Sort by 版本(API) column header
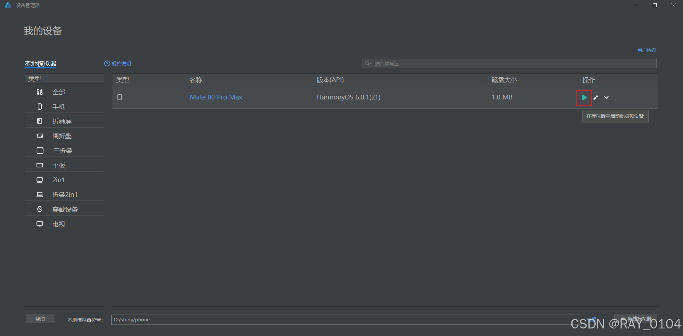The image size is (683, 336). click(x=400, y=80)
